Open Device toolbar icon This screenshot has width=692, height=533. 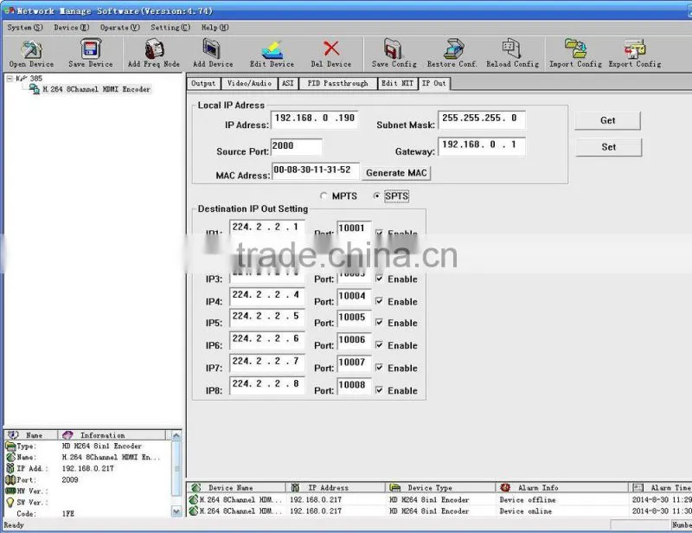pyautogui.click(x=31, y=54)
